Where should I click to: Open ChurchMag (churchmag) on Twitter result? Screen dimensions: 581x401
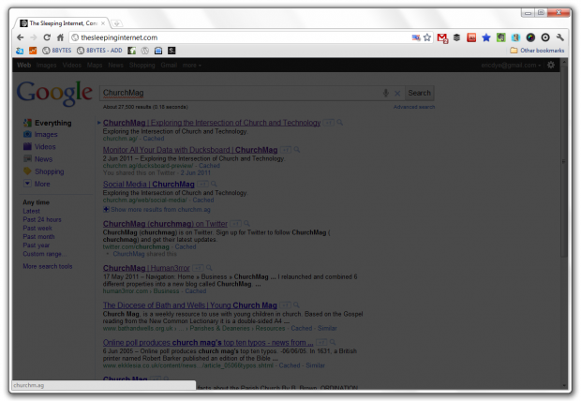click(x=165, y=224)
